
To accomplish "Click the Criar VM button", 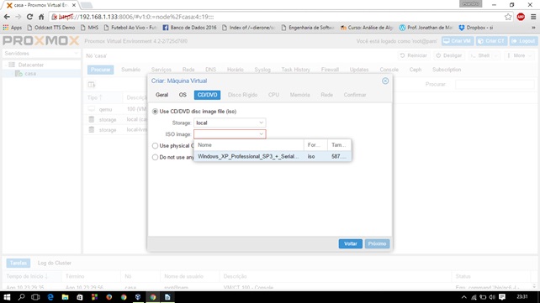I will (458, 41).
